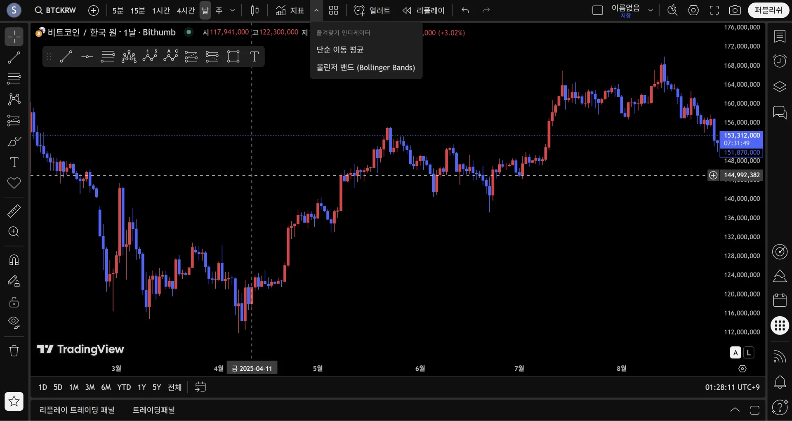Open the notifications bell in right sidebar
The height and width of the screenshot is (421, 792).
[780, 382]
